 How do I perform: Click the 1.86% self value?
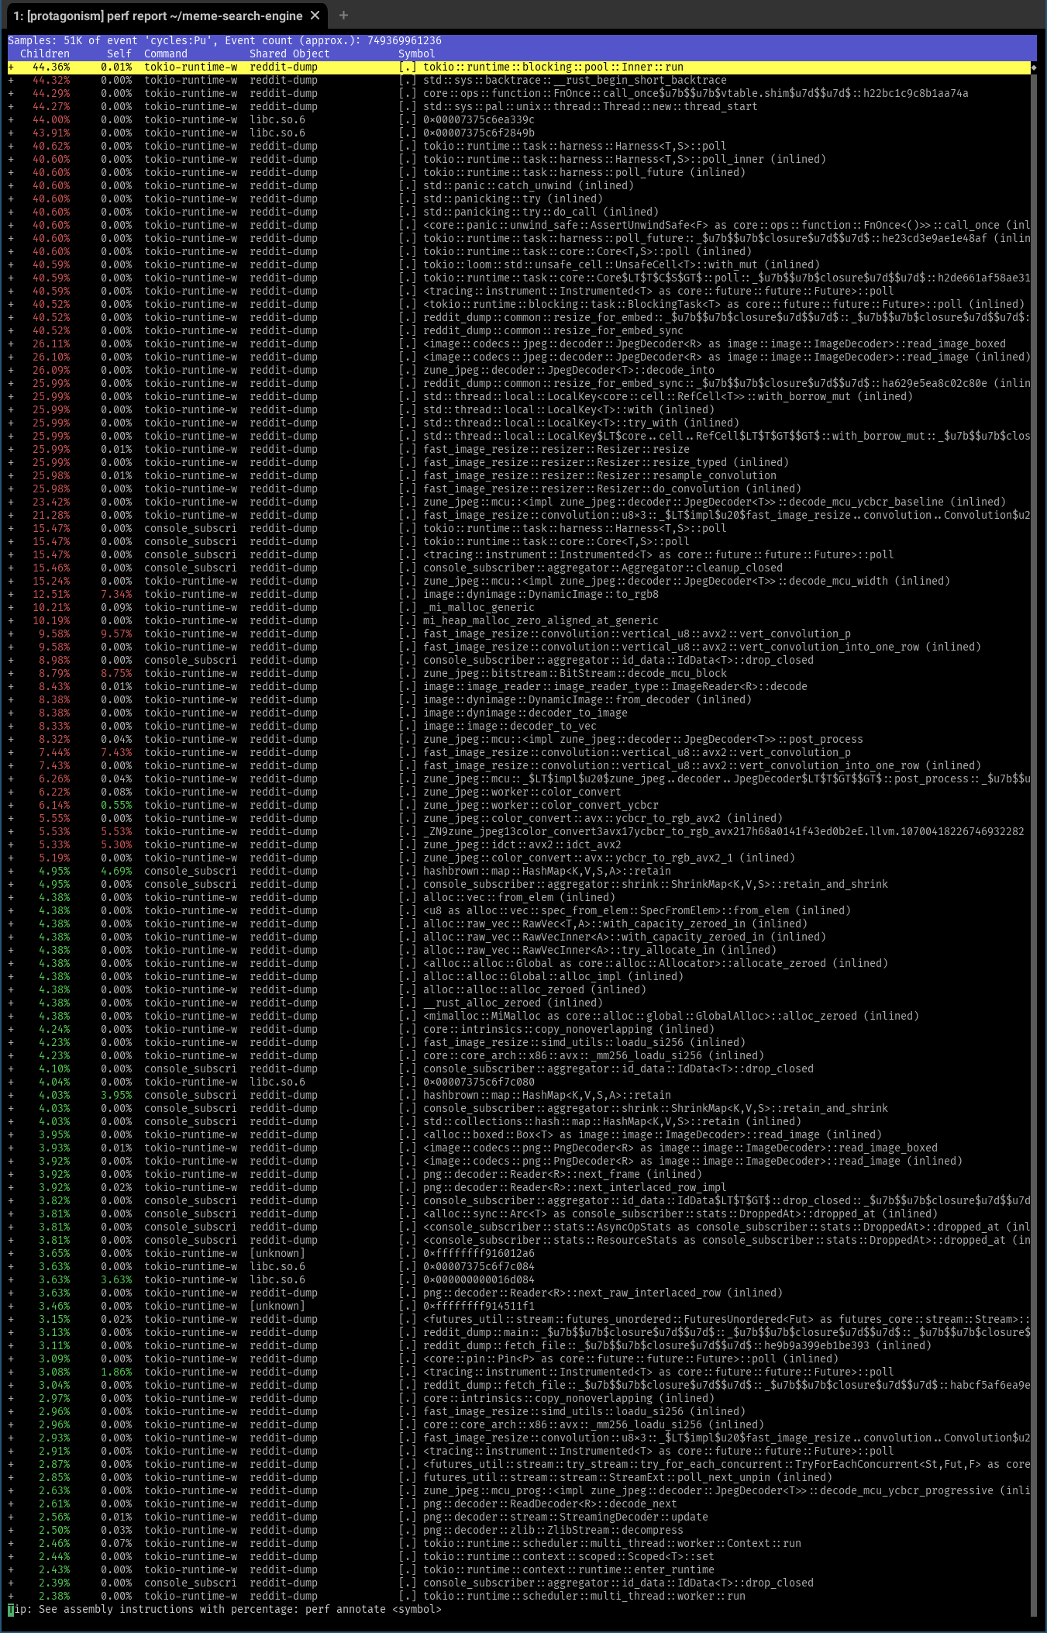116,1372
